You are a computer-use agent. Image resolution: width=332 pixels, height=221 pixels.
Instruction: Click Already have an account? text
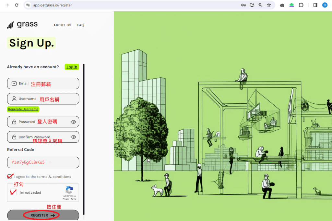(33, 67)
